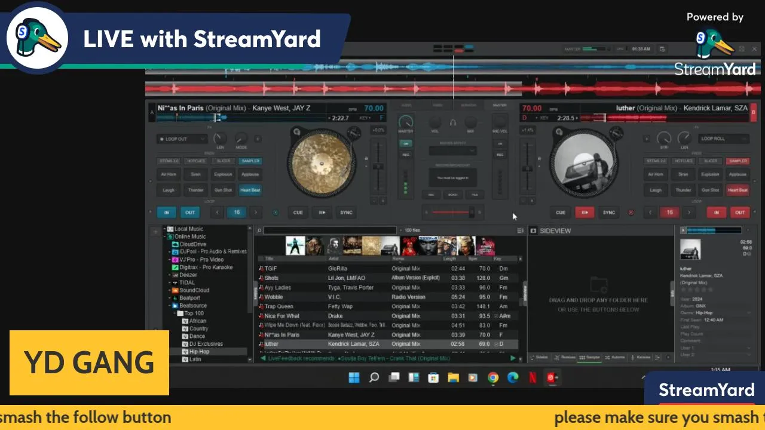
Task: Trigger the Siren sample pad on deck A
Action: click(x=195, y=174)
